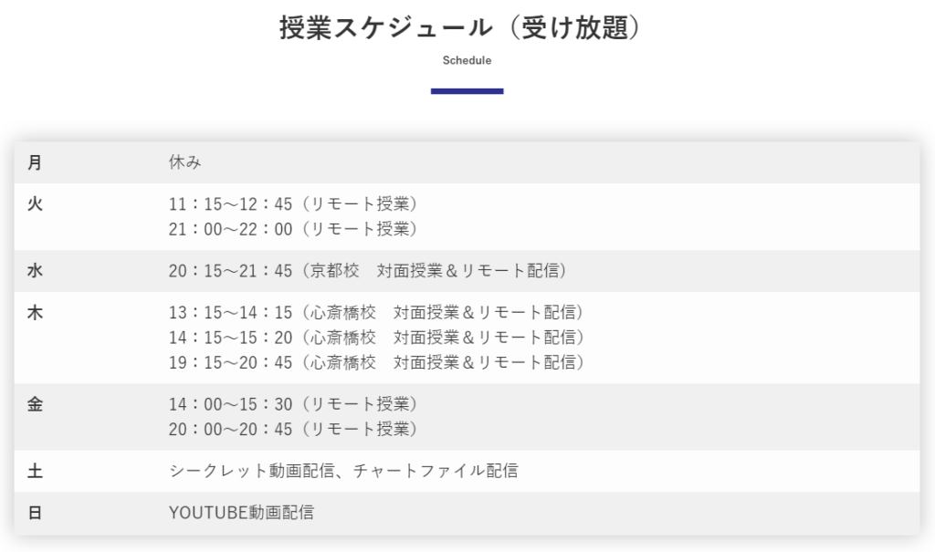Click the シークレット動画配信 Saturday entry
Viewport: 935px width, 552px height.
(x=343, y=471)
